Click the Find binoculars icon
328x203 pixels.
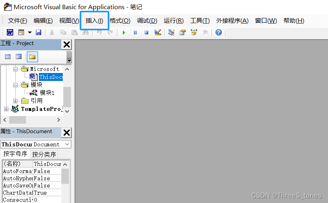tap(85, 32)
